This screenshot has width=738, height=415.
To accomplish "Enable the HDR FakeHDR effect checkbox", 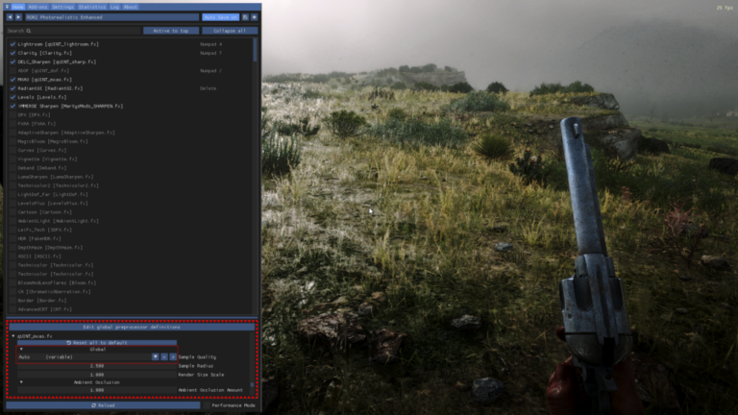I will pos(13,238).
